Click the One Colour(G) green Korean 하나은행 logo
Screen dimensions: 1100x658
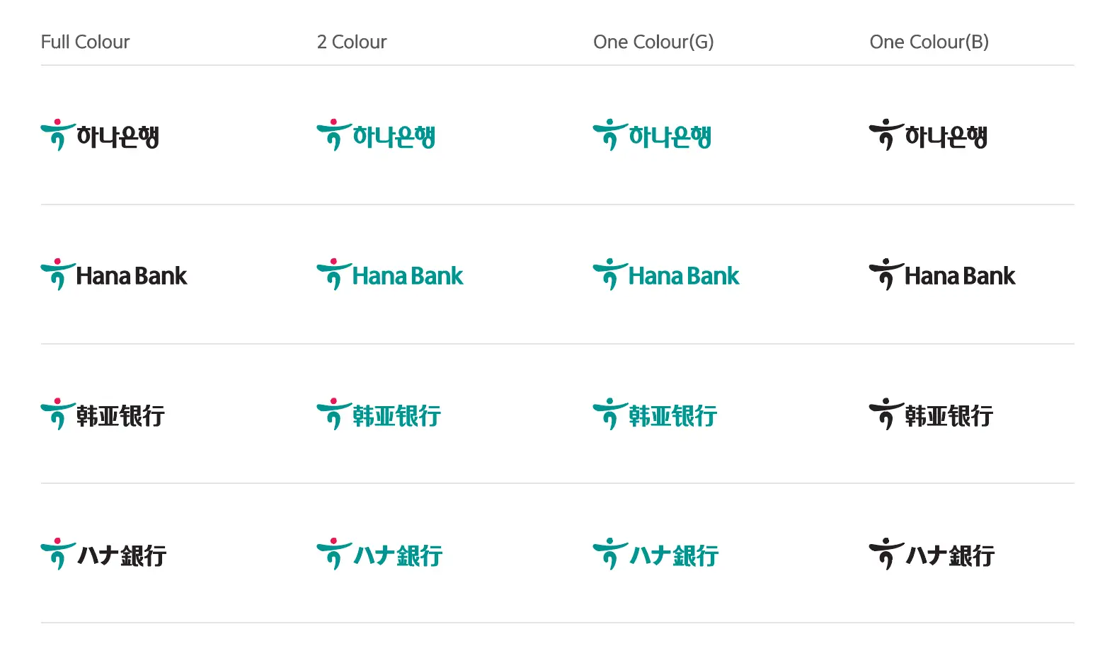652,134
